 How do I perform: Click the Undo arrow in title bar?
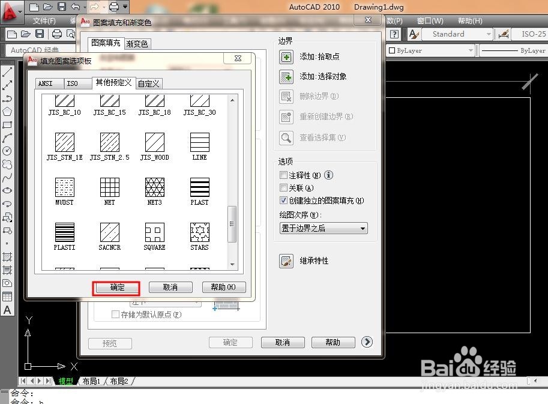(76, 7)
